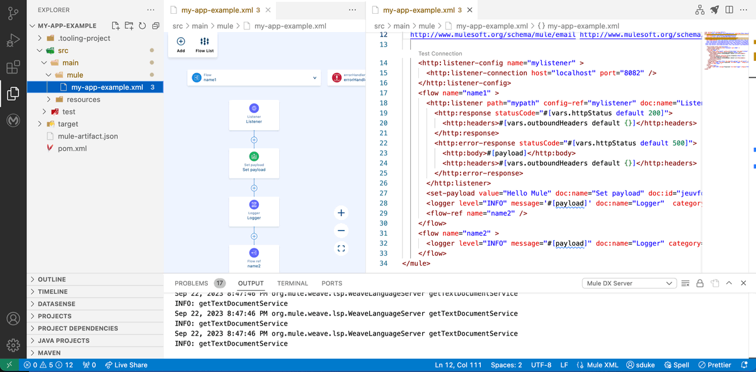The height and width of the screenshot is (372, 756).
Task: Switch to the OUTPUT tab
Action: tap(251, 283)
